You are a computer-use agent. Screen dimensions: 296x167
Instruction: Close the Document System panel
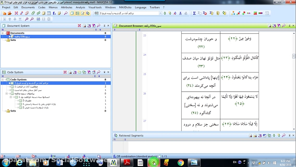pos(108,26)
